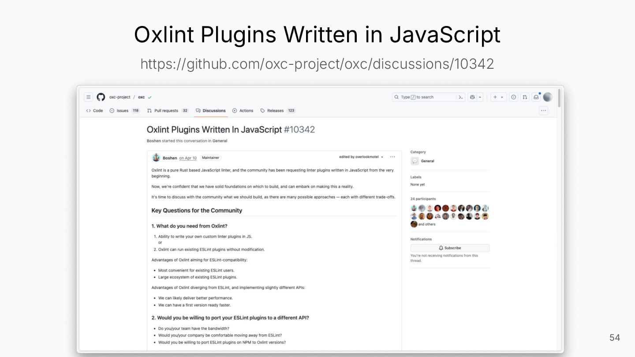Open the oxc-project organization link
This screenshot has height=357, width=635.
tap(120, 97)
